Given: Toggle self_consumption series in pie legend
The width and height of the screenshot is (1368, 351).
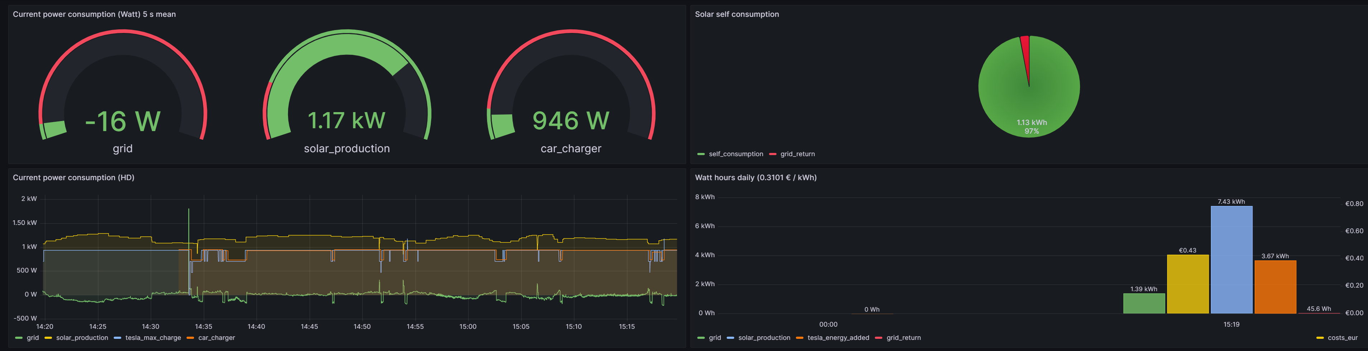Looking at the screenshot, I should (736, 154).
